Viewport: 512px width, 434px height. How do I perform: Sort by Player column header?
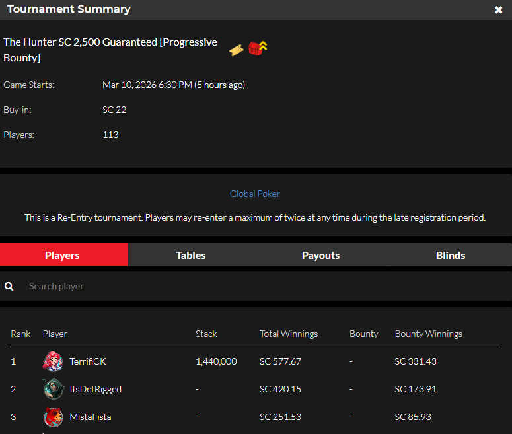[x=55, y=334]
